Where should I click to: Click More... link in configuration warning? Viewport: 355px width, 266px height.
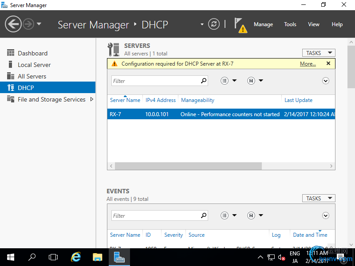308,64
